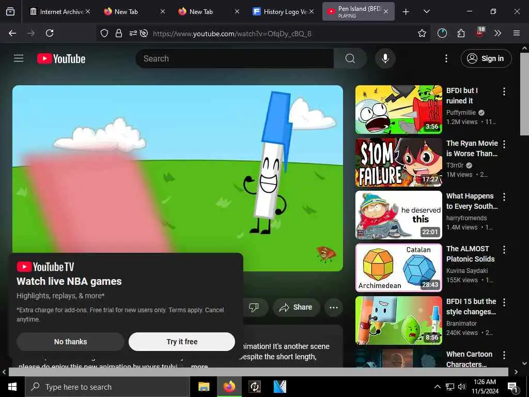This screenshot has width=529, height=397.
Task: Reload the page with the refresh icon
Action: pyautogui.click(x=50, y=33)
